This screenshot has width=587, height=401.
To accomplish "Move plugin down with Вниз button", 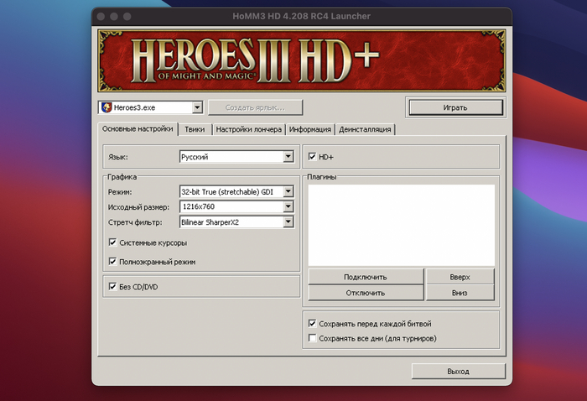I will 460,293.
